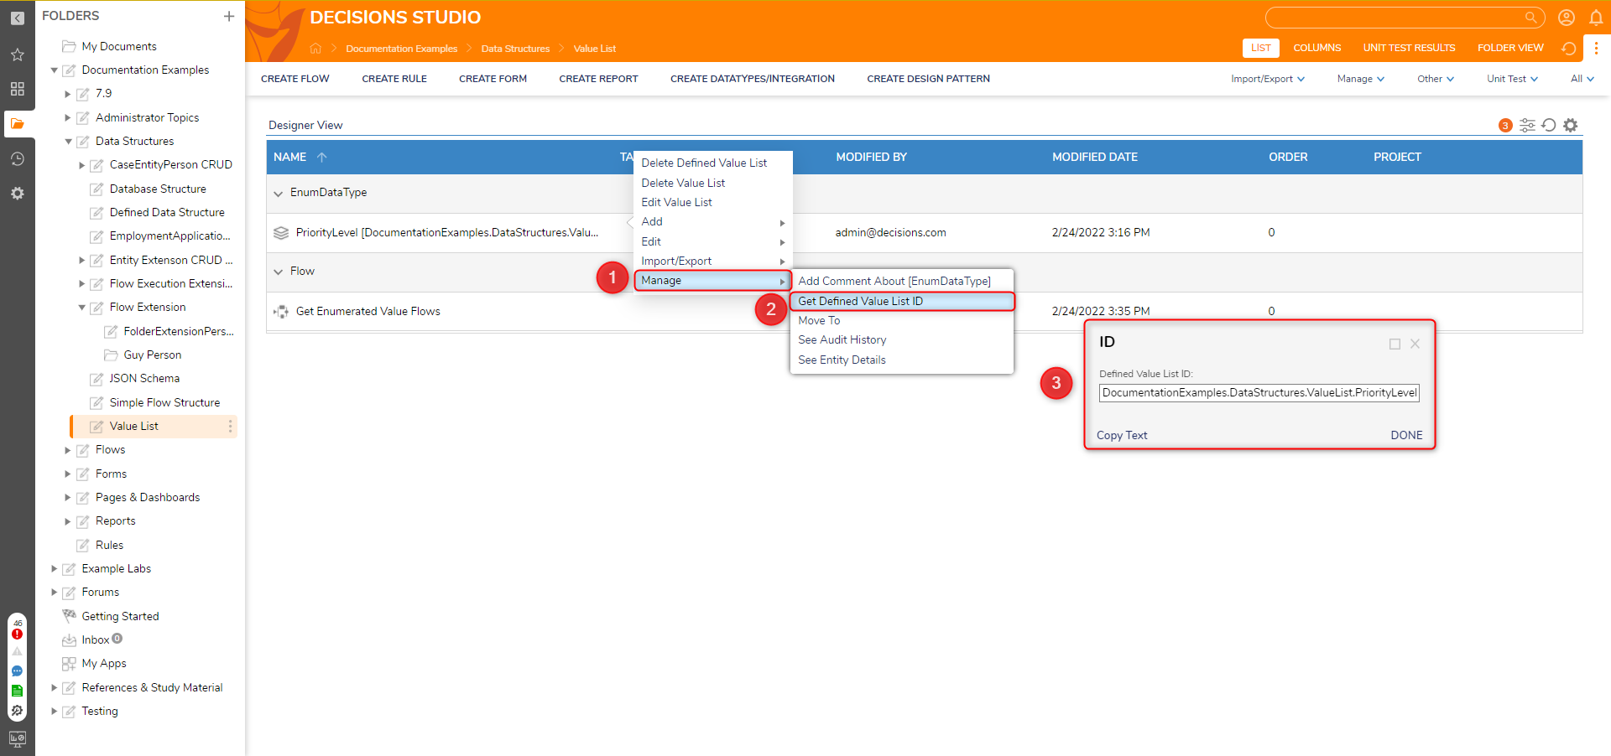1611x756 pixels.
Task: Select See Audit History
Action: tap(902, 340)
